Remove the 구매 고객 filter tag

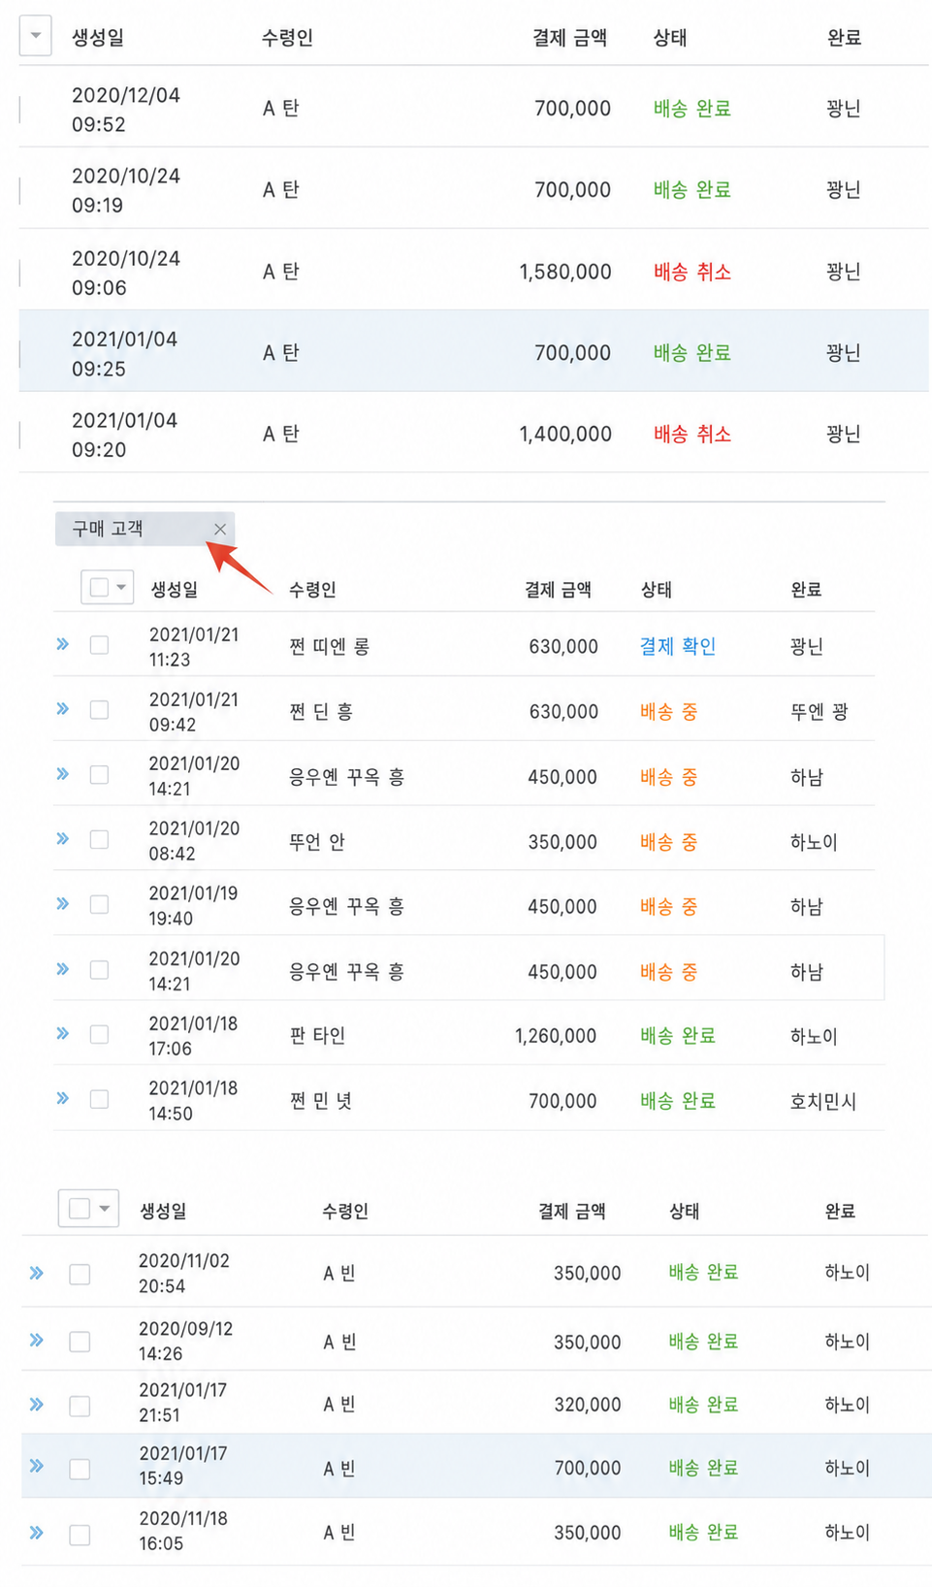[220, 529]
